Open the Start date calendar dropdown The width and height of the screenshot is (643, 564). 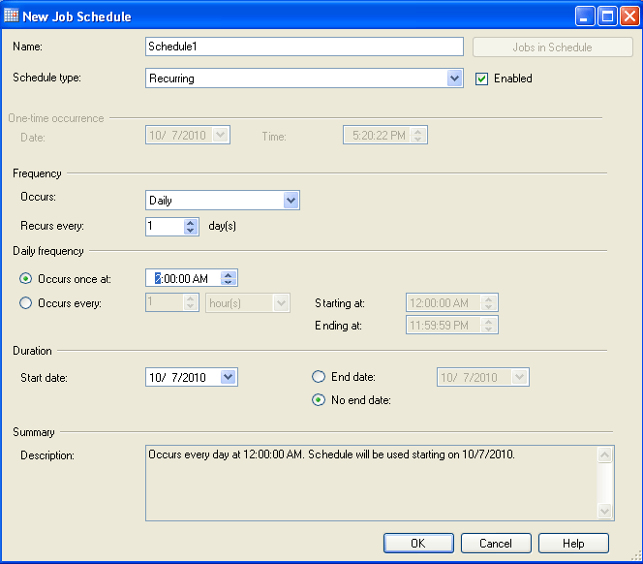coord(228,377)
